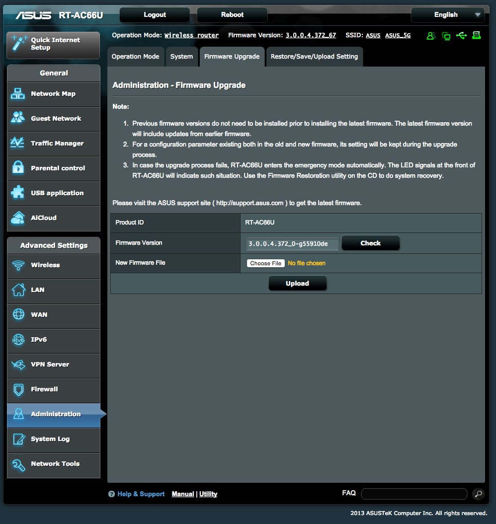Click the IPv6 globe icon
The height and width of the screenshot is (524, 496).
[x=18, y=340]
